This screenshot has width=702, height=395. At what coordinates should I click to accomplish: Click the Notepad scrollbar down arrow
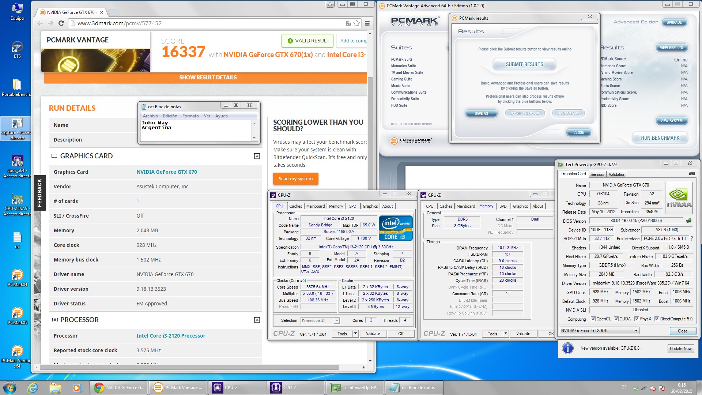tap(254, 138)
